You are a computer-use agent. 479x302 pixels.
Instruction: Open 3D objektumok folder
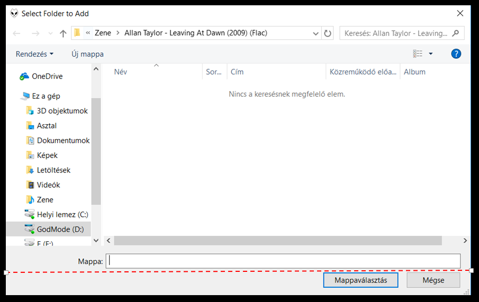[x=62, y=111]
